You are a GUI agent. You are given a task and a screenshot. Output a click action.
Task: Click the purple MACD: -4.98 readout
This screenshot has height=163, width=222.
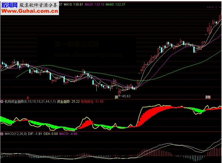pyautogui.click(x=68, y=134)
